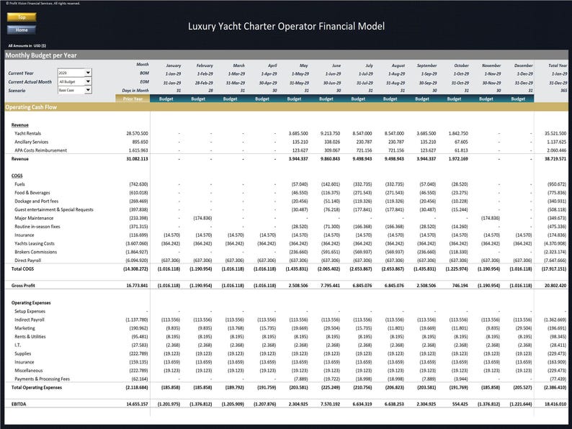
Task: Select the COGS underlined section heading
Action: coord(17,176)
